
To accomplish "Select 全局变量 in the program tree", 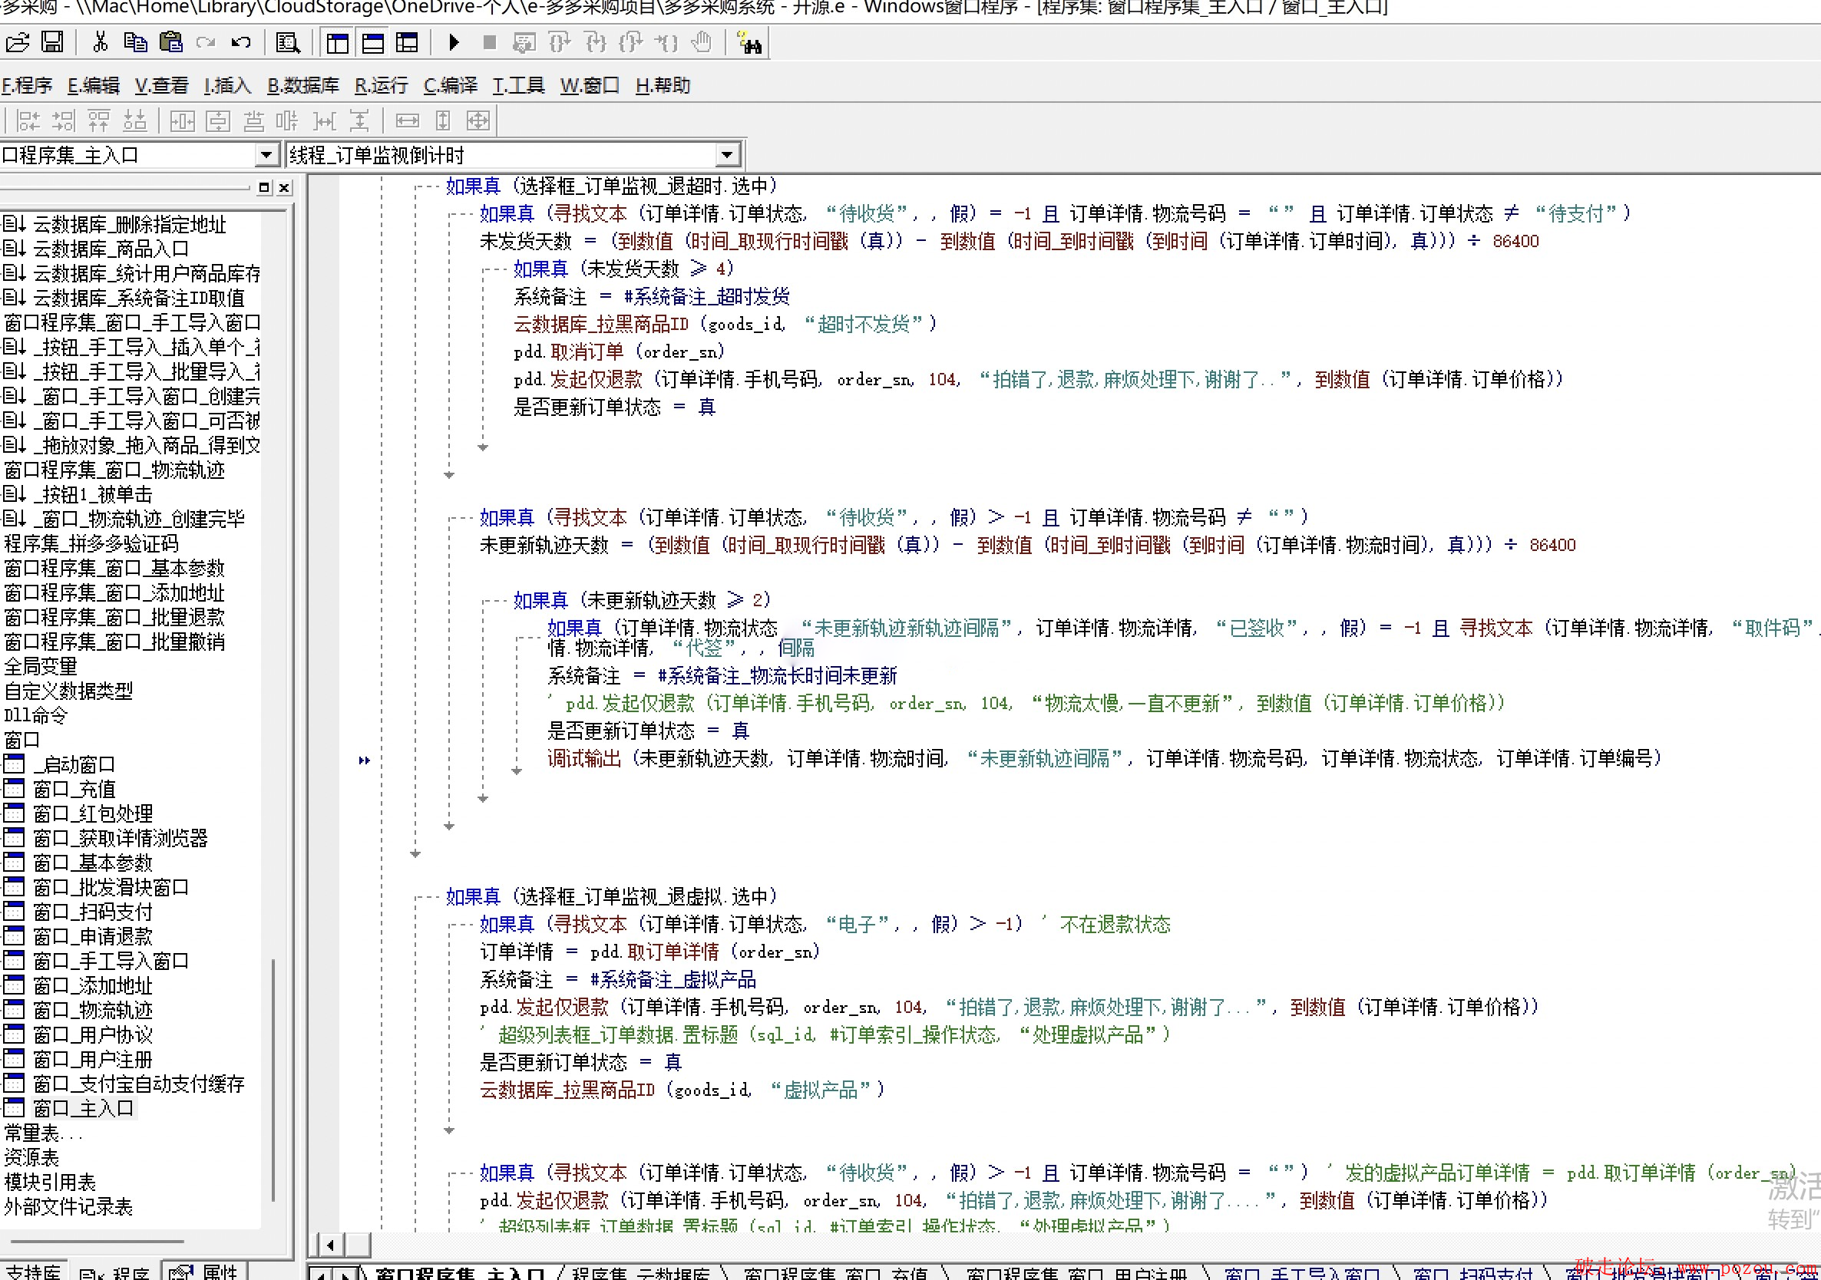I will tap(41, 667).
